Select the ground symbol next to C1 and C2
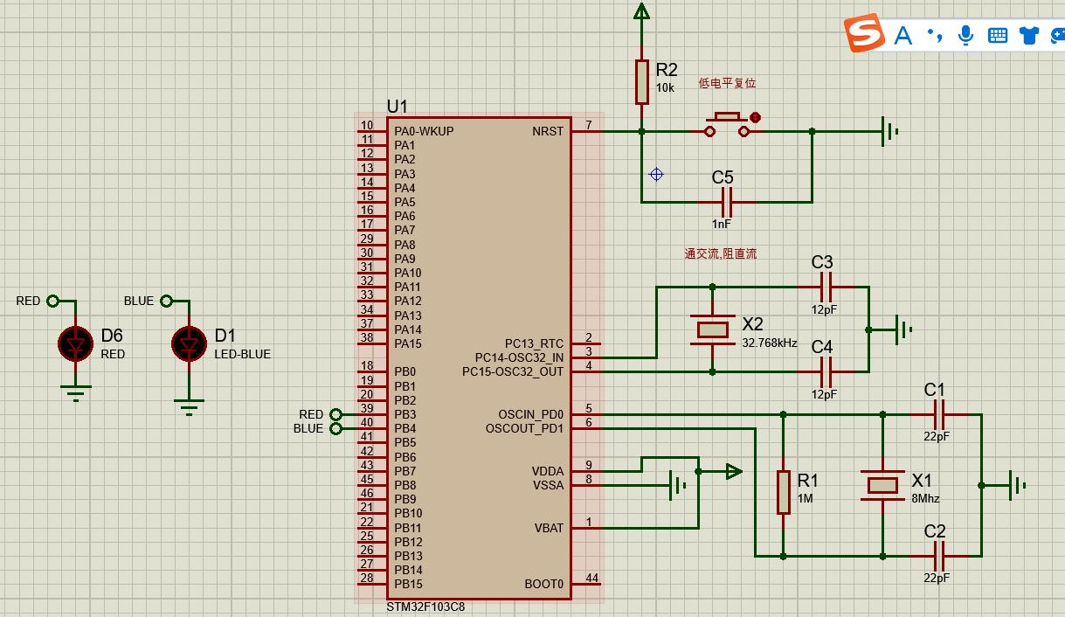Viewport: 1065px width, 617px height. tap(1016, 485)
